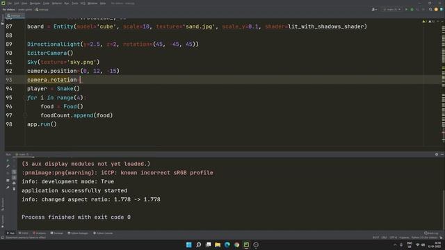Open Microsoft Edge from taskbar
The width and height of the screenshot is (445, 250).
pos(227,245)
